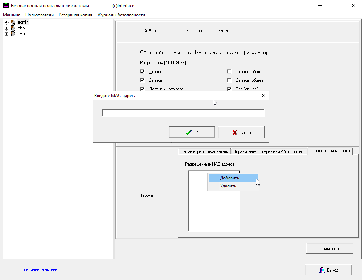Click the disp user icon in tree
The width and height of the screenshot is (362, 280).
13,28
